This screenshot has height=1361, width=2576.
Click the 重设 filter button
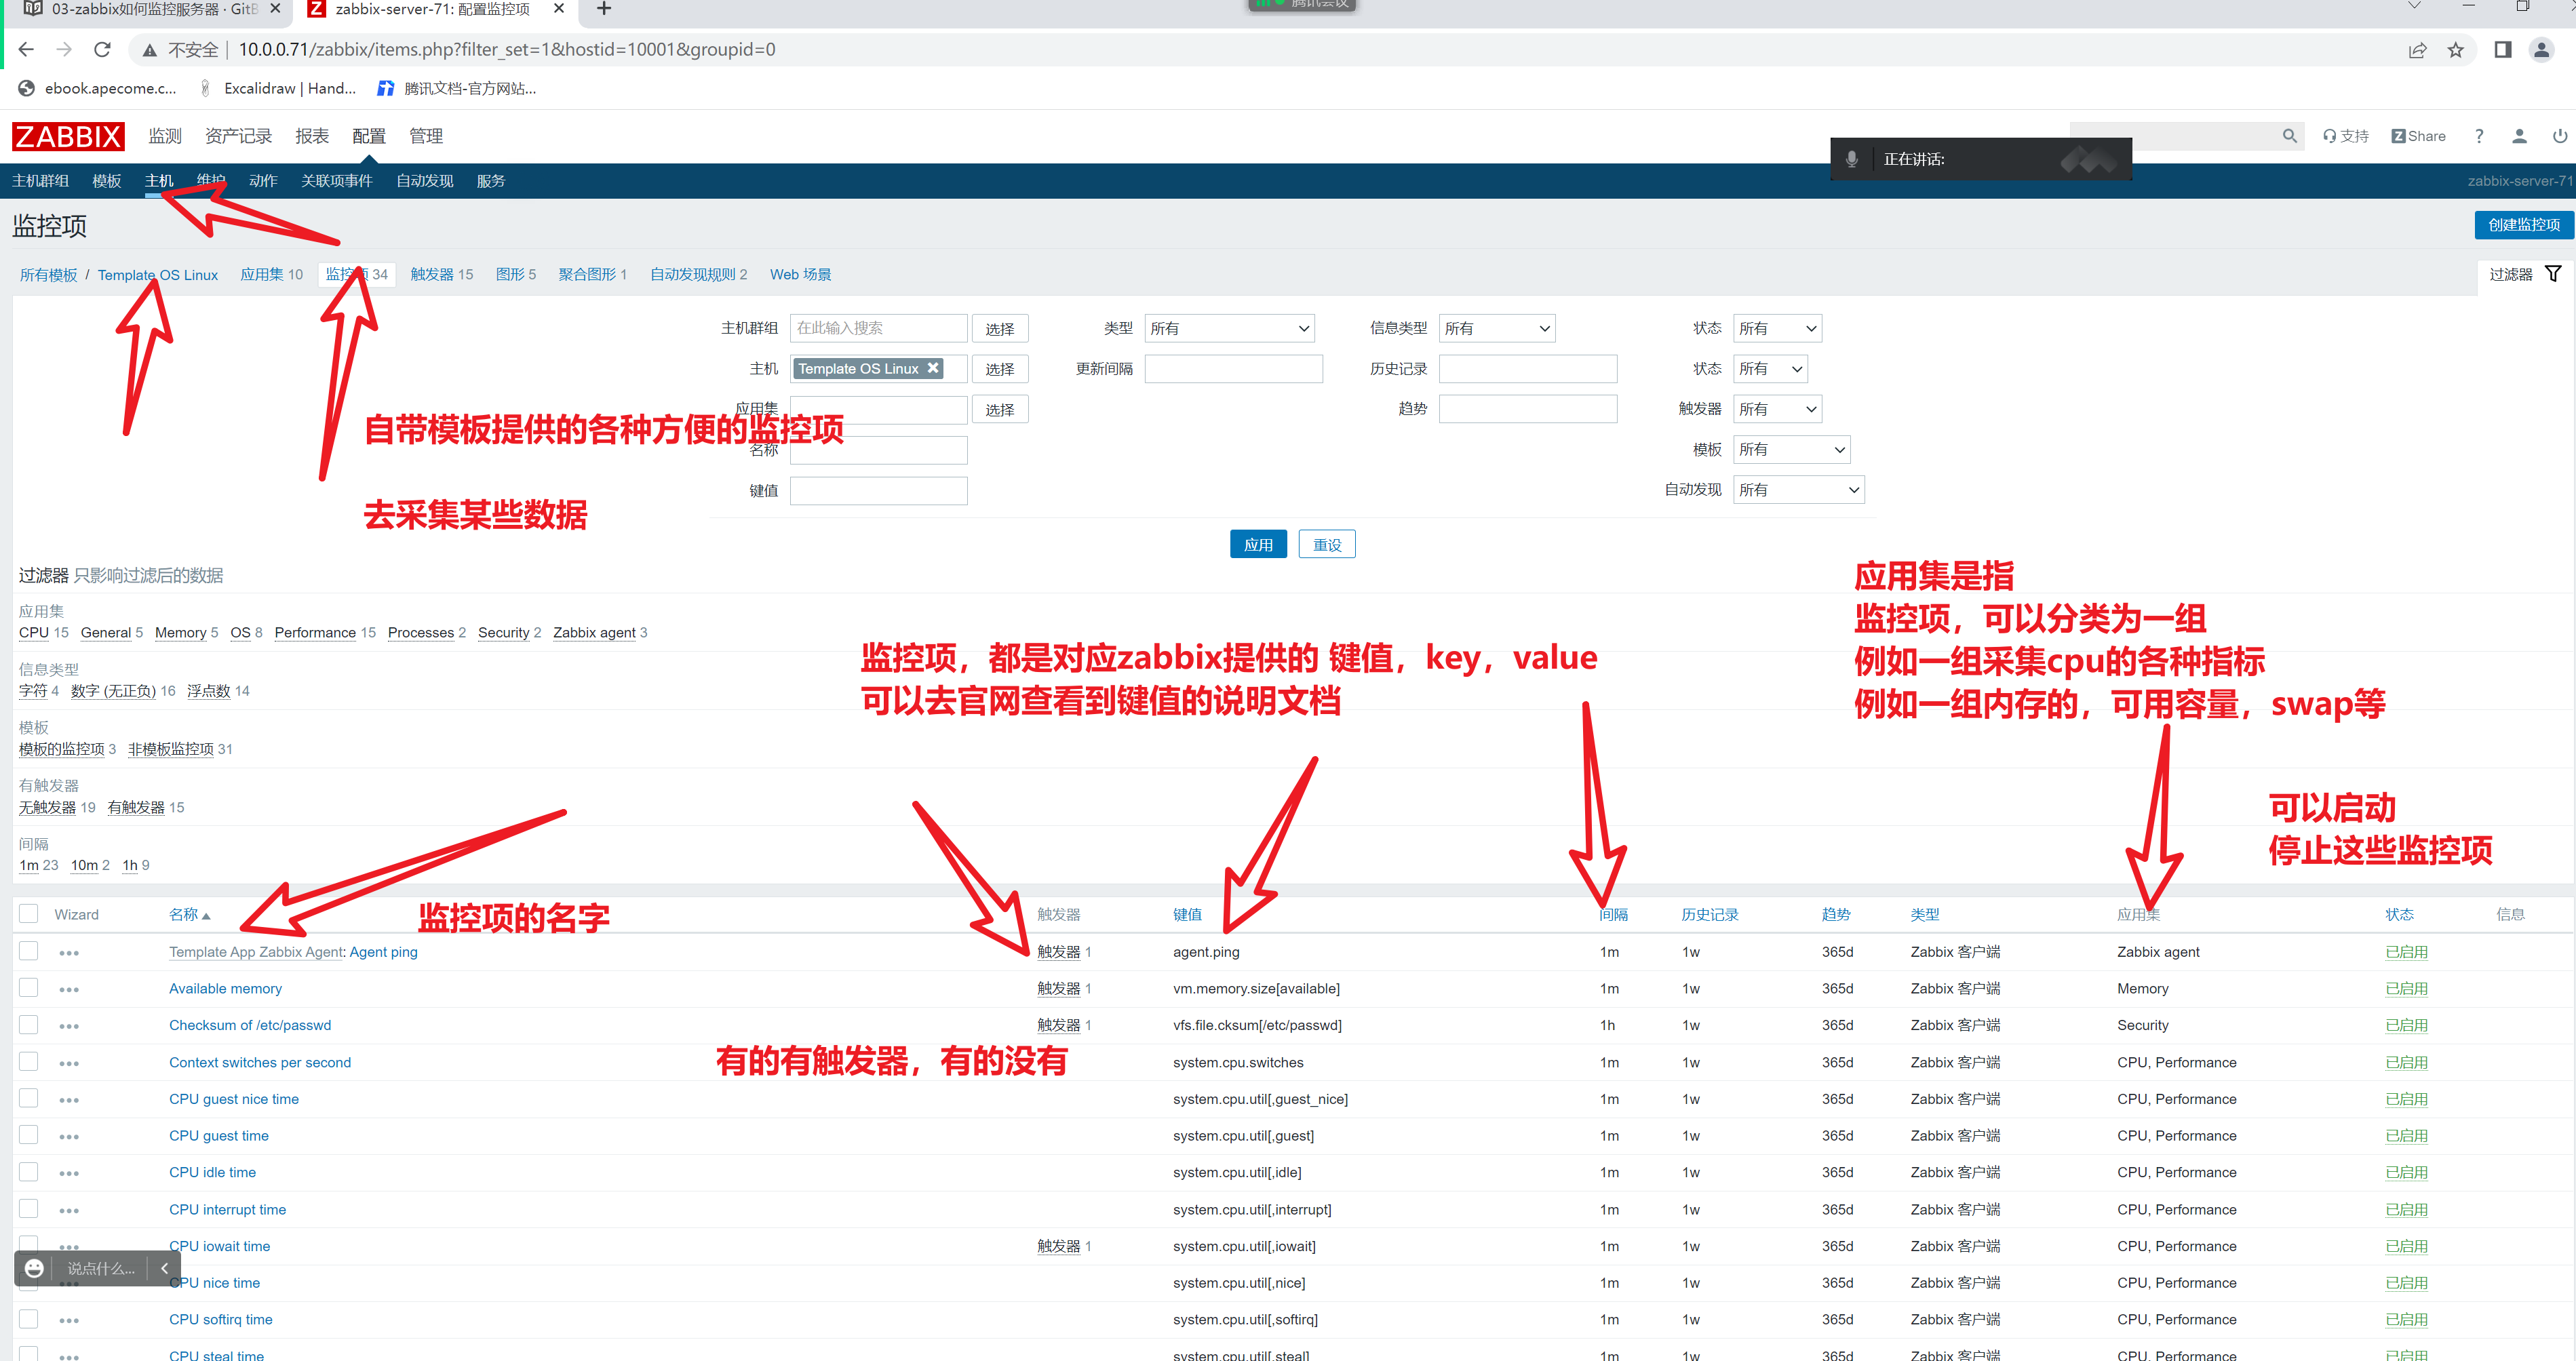pyautogui.click(x=1326, y=544)
